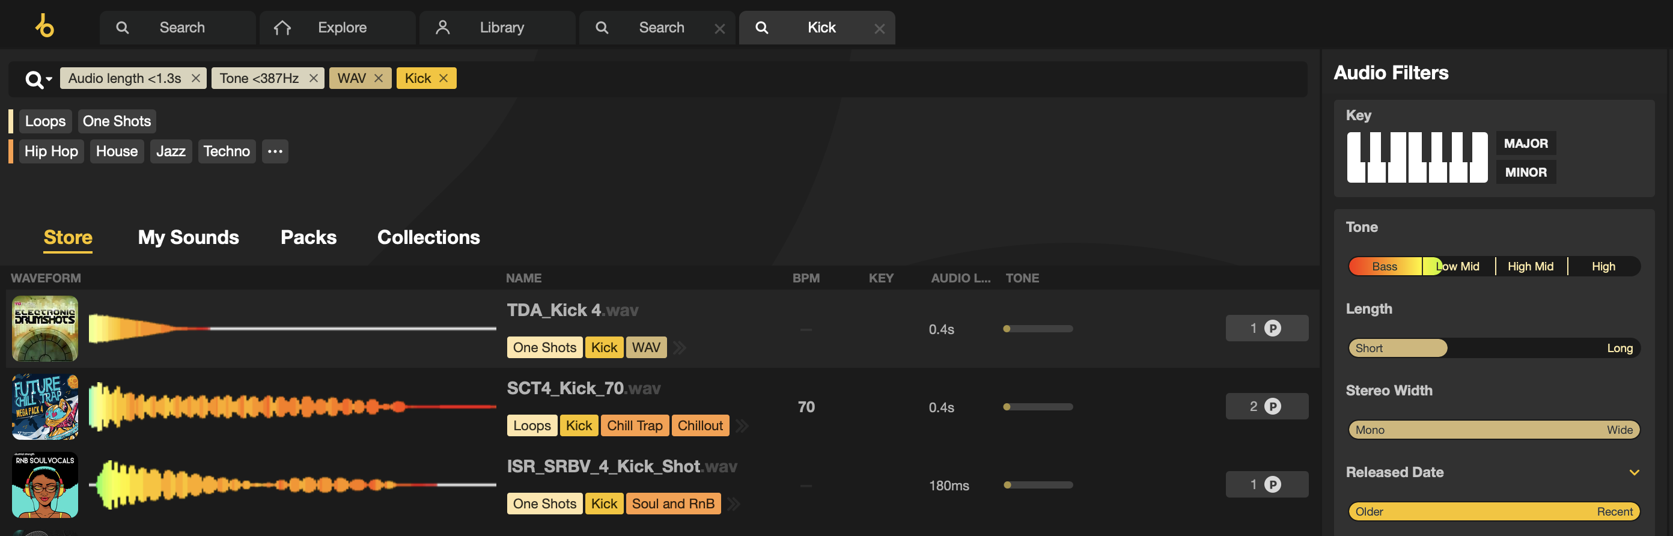The height and width of the screenshot is (536, 1673).
Task: Toggle the Loops type filter
Action: point(46,121)
